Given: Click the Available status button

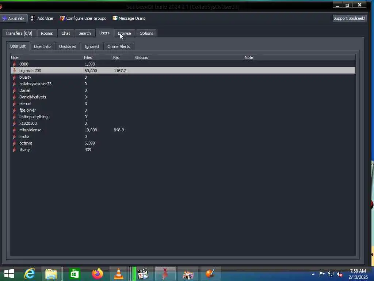Looking at the screenshot, I should point(14,18).
